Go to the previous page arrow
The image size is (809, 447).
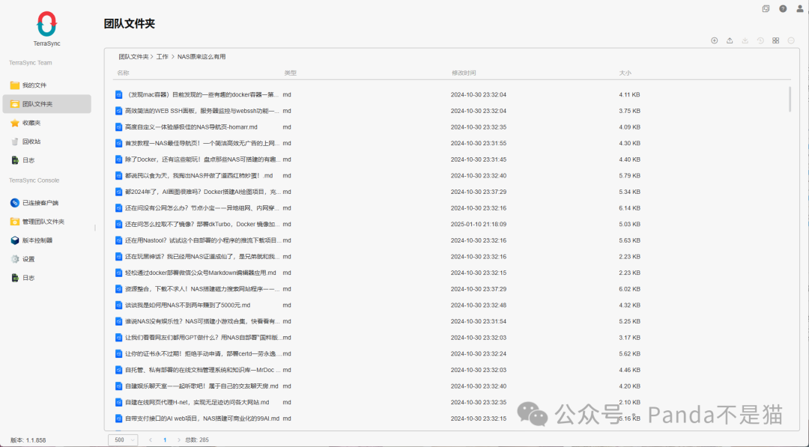click(x=150, y=440)
